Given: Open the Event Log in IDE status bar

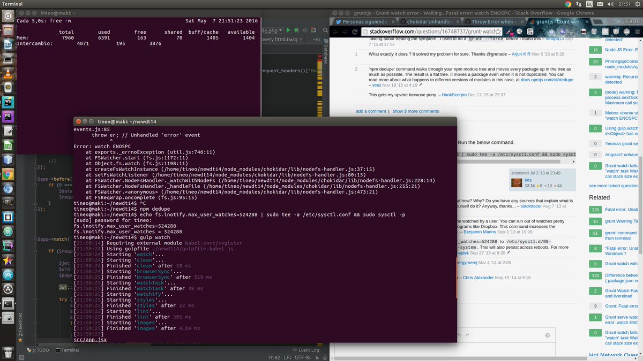Looking at the screenshot, I should [x=305, y=350].
